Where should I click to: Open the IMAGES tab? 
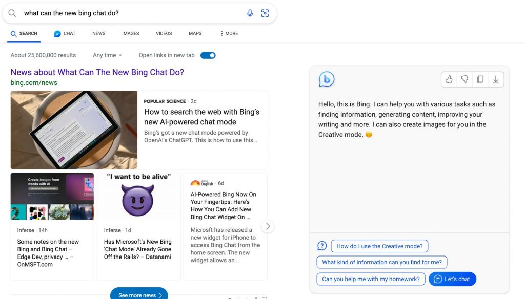(131, 33)
